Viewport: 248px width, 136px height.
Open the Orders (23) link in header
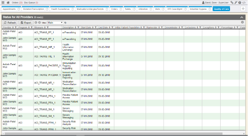click(17, 3)
